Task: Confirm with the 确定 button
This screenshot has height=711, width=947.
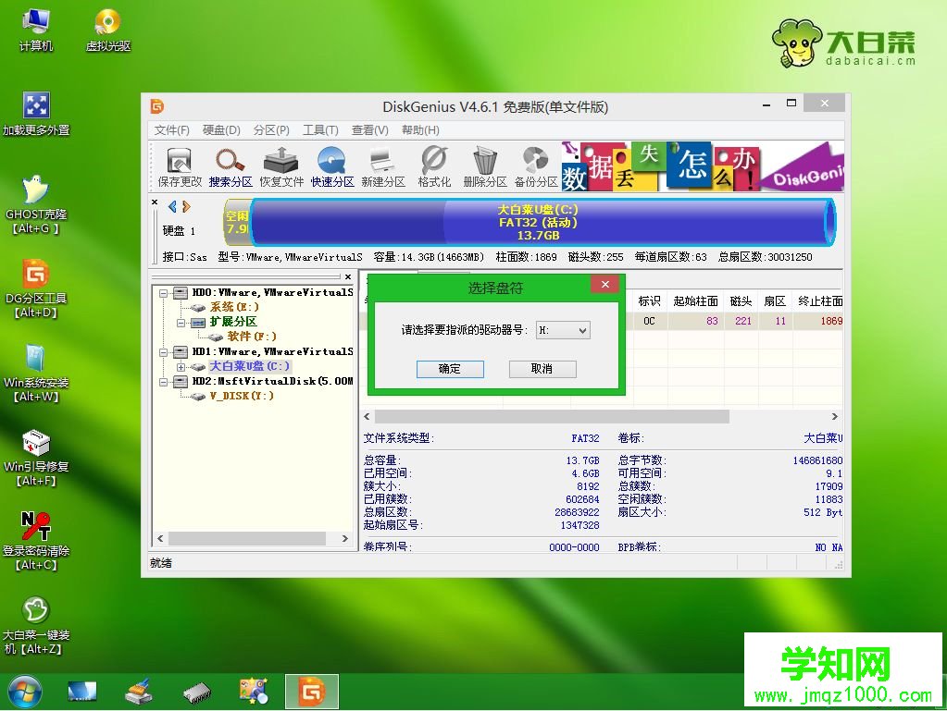Action: pos(450,369)
